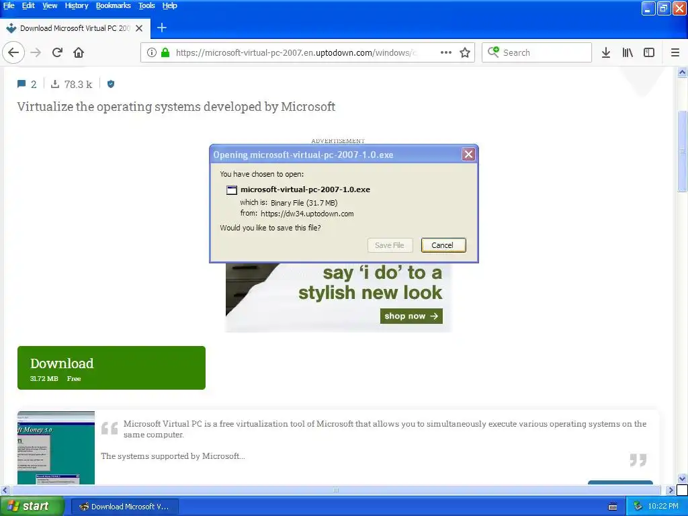Close the Opening file dialog
The width and height of the screenshot is (688, 516).
click(x=468, y=154)
